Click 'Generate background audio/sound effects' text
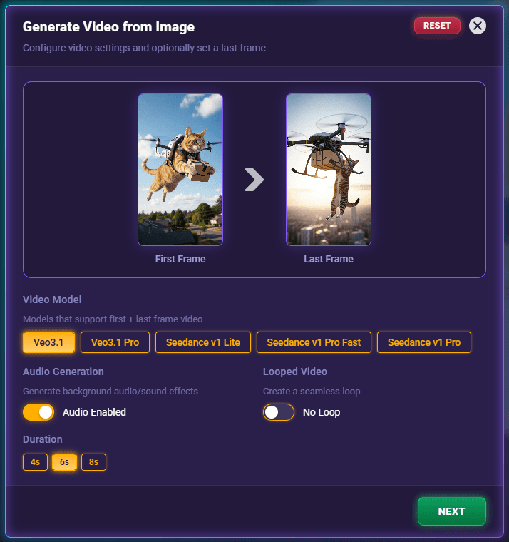Image resolution: width=509 pixels, height=542 pixels. (x=110, y=392)
